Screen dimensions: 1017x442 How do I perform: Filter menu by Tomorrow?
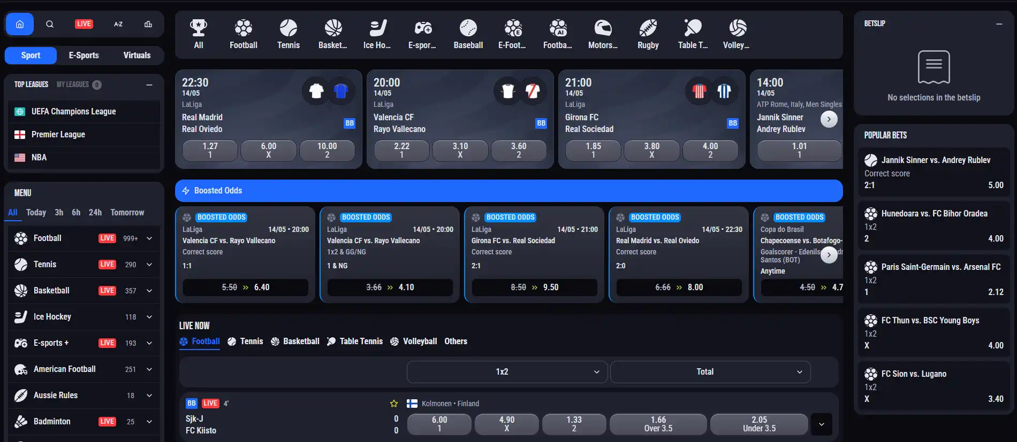tap(127, 213)
